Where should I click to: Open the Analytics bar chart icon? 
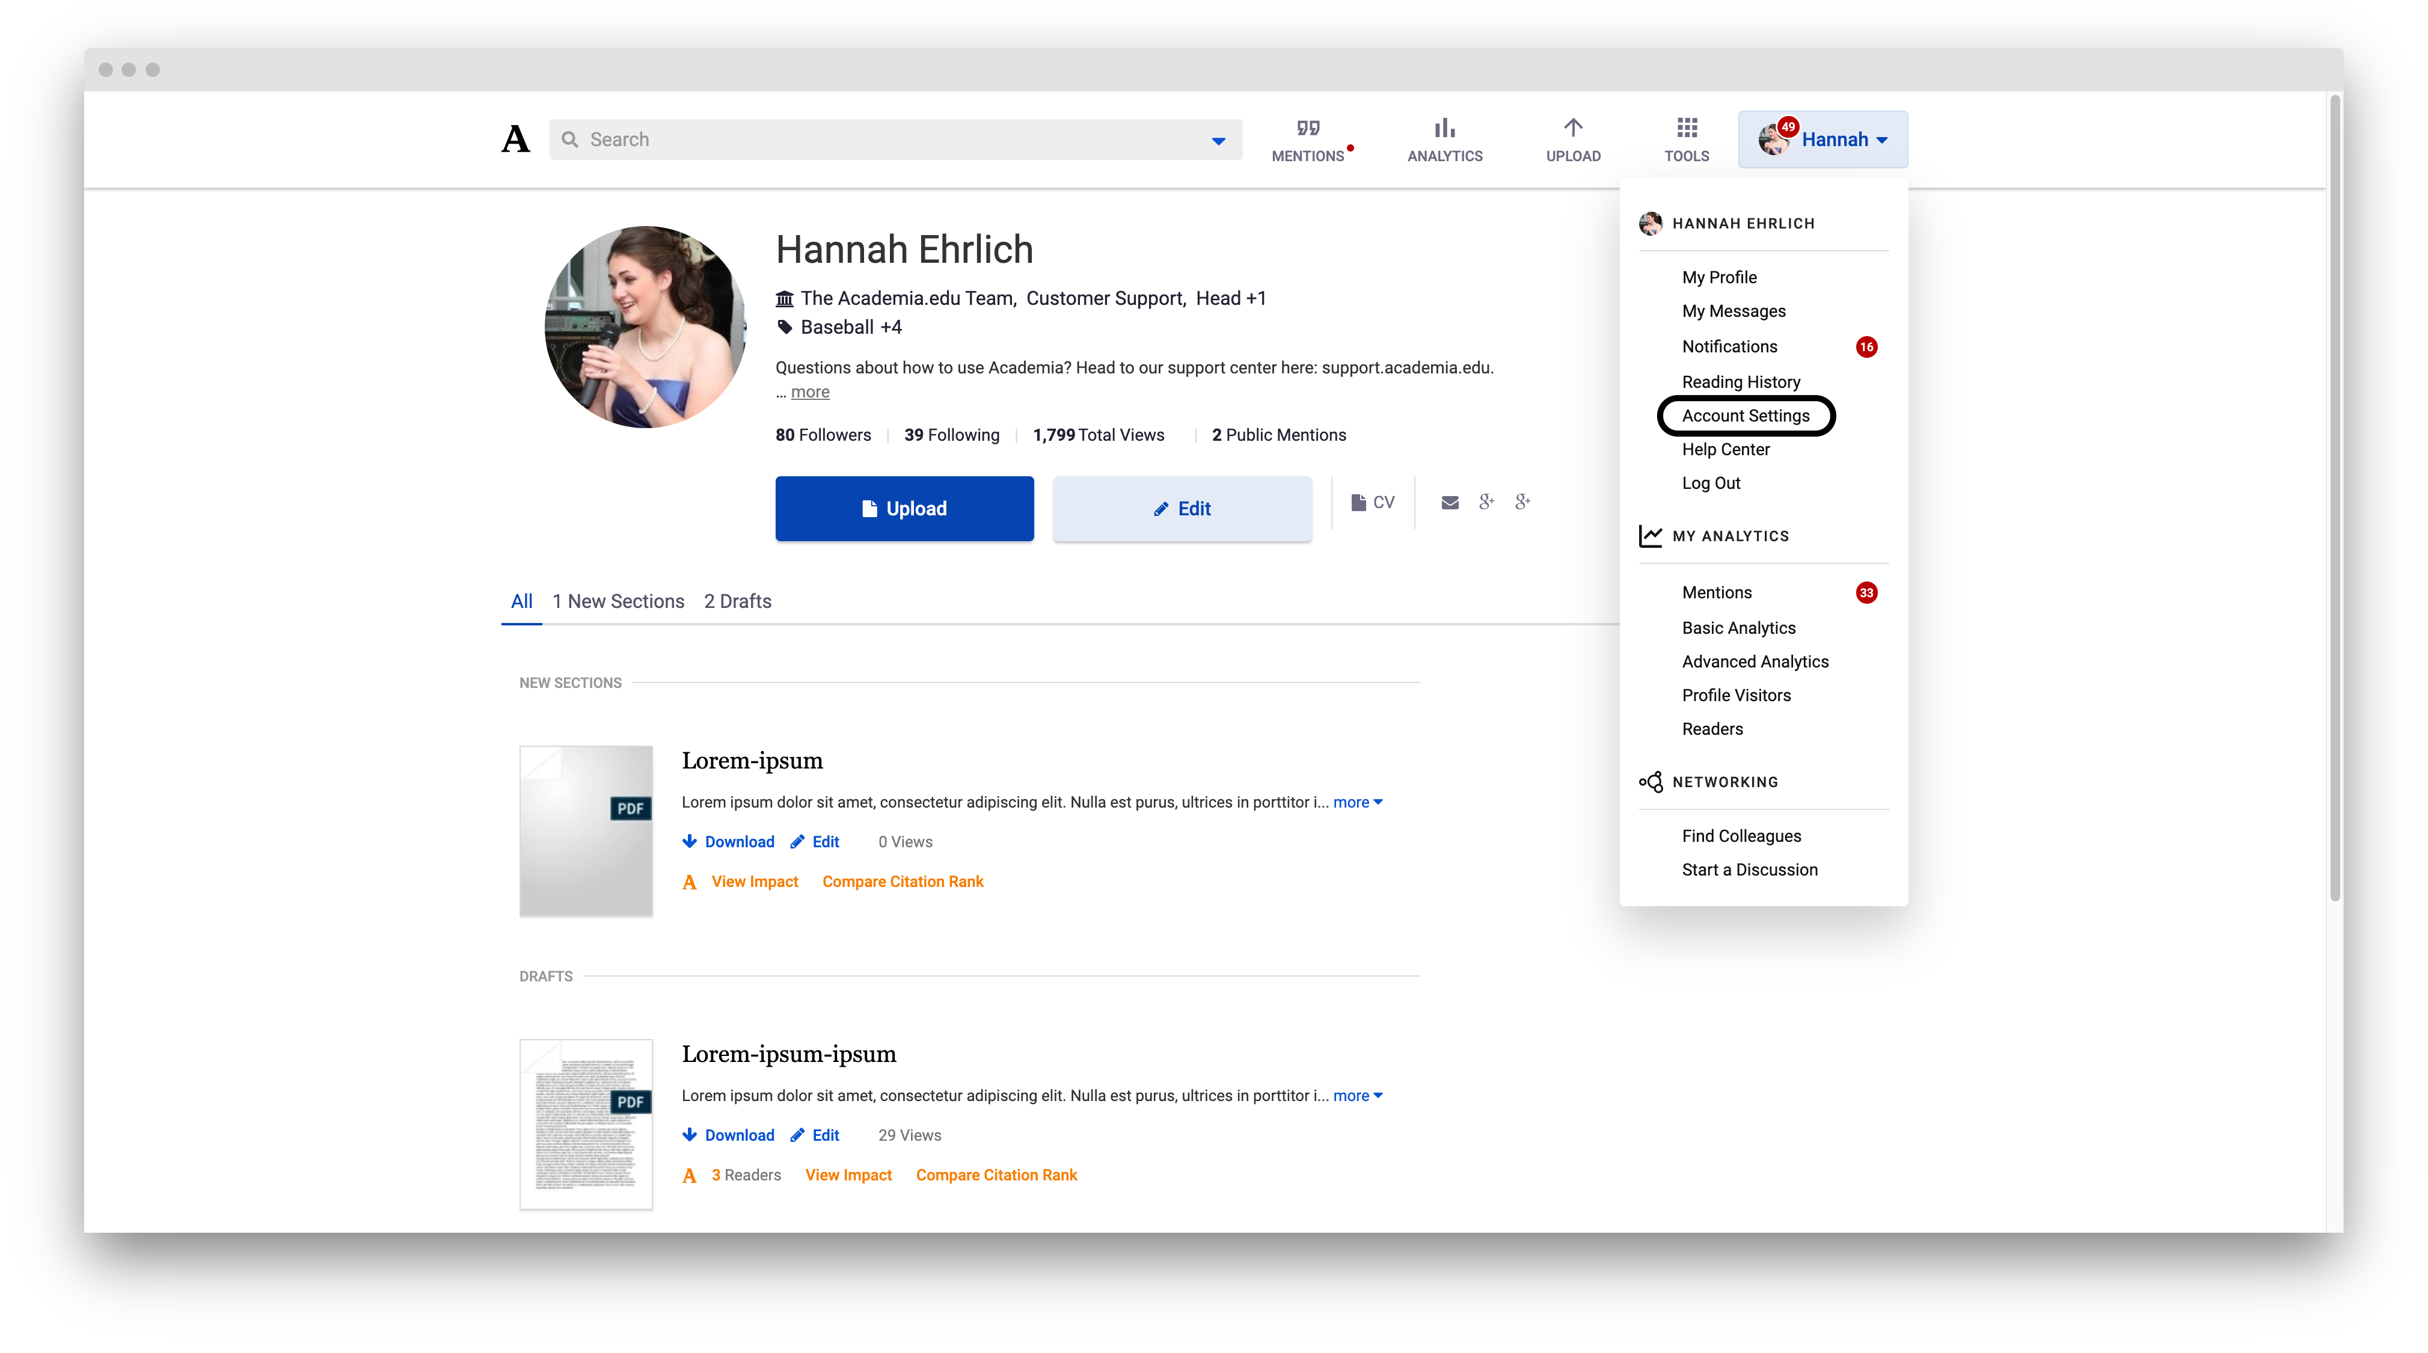[1444, 127]
